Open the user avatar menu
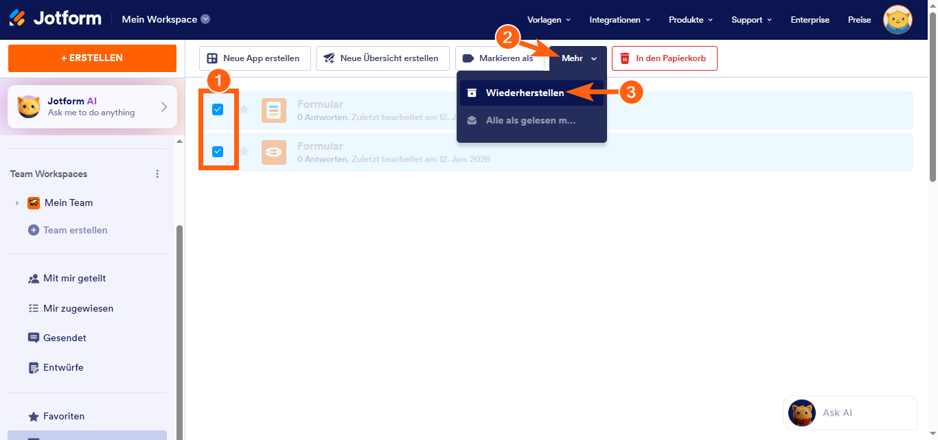 click(897, 20)
